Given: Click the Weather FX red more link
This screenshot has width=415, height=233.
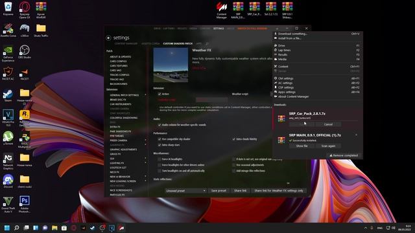Looking at the screenshot, I should [x=199, y=68].
